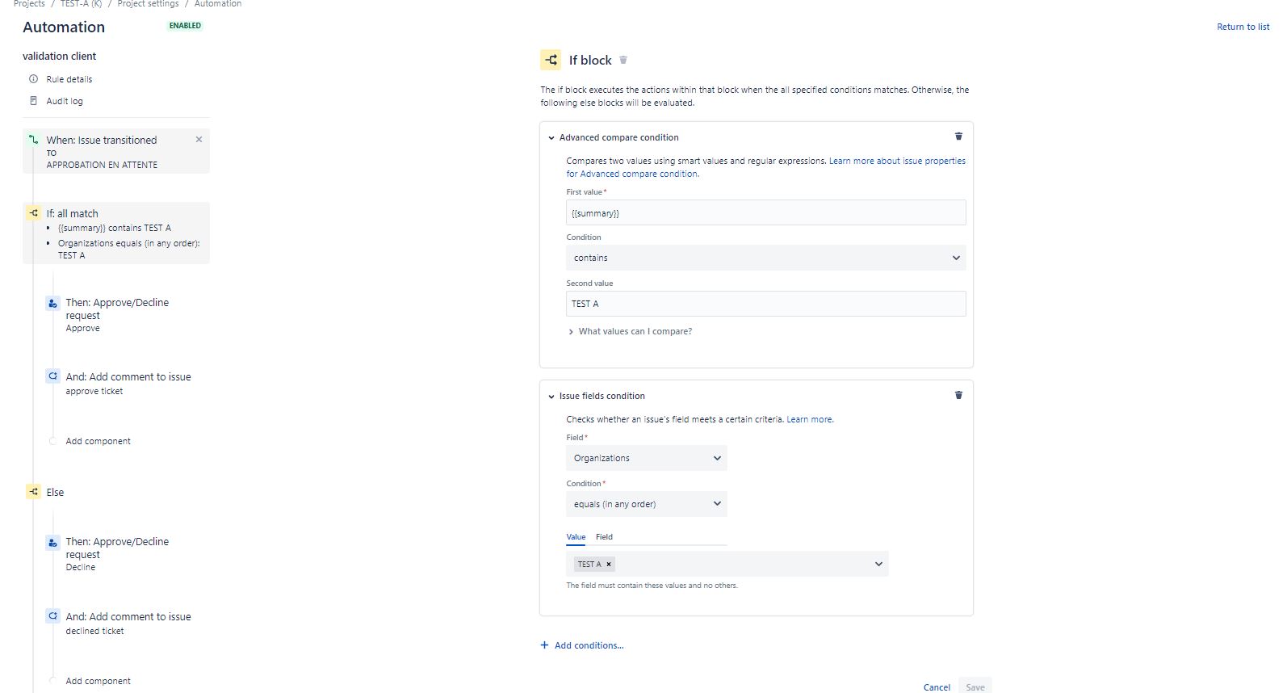Click Add component under declined ticket comment
The image size is (1287, 693).
coord(98,681)
